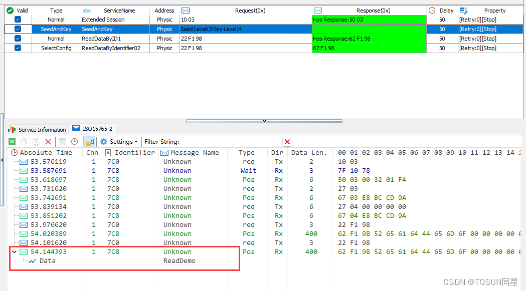Click the add-message envelope icon
The height and width of the screenshot is (291, 526).
coord(90,142)
